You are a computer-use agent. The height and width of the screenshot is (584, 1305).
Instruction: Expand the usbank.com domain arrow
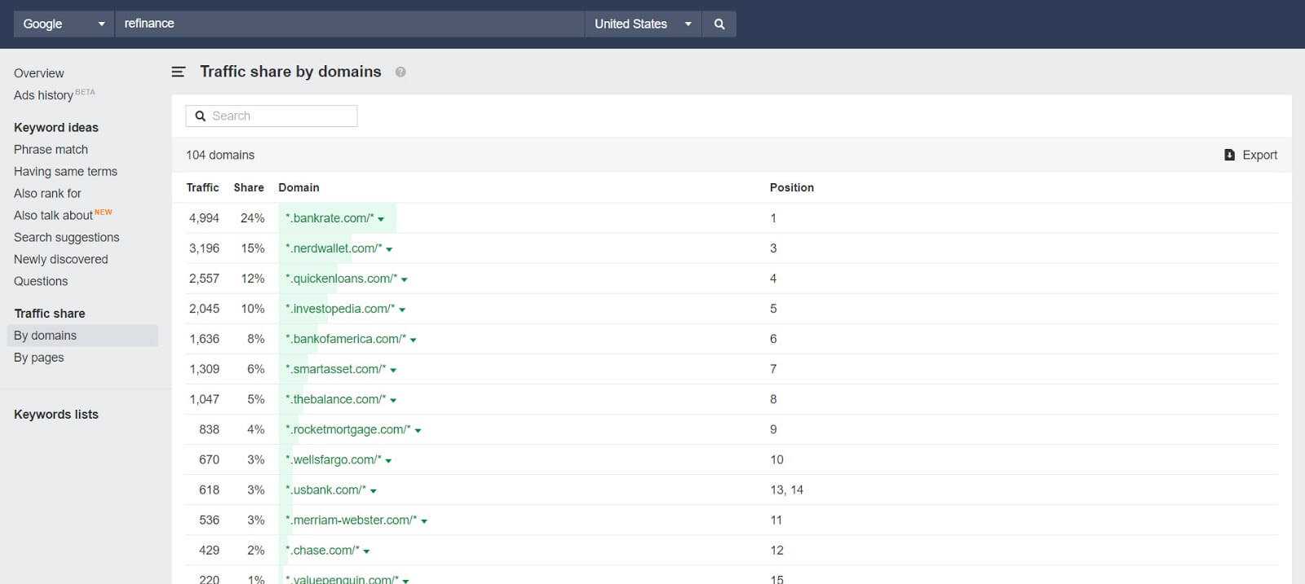point(374,490)
